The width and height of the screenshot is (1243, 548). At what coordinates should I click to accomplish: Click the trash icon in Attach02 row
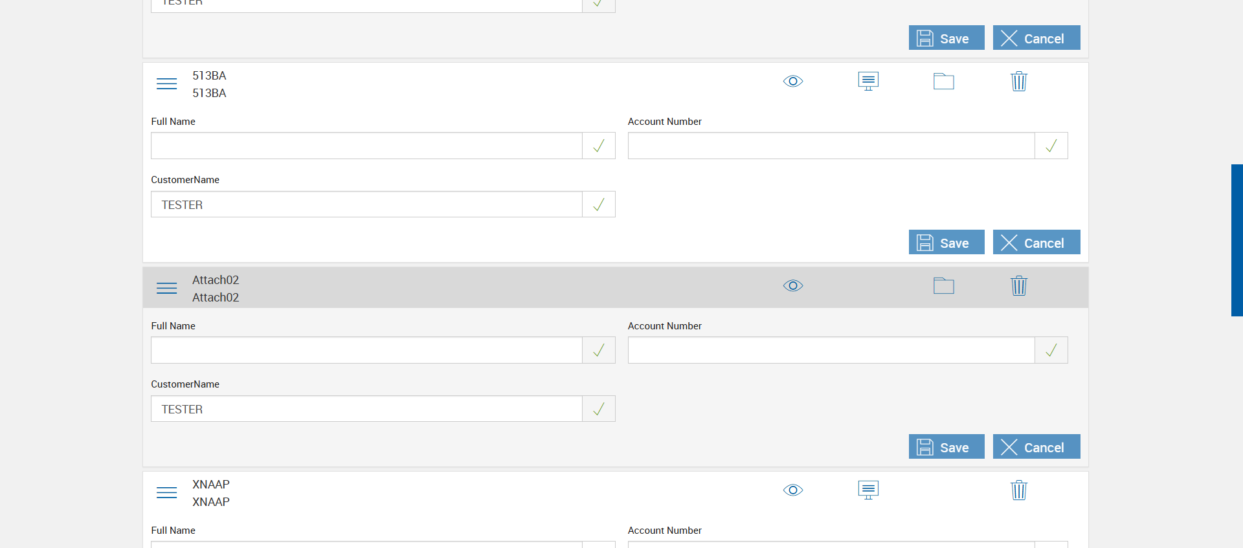pos(1018,286)
